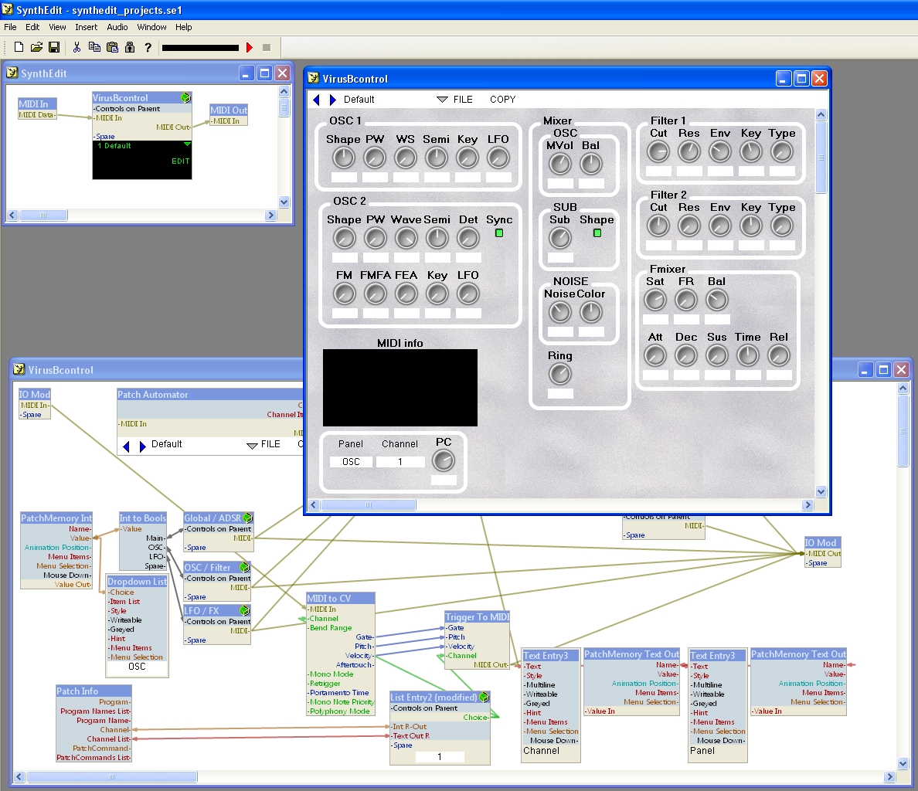Click the black MIDI info display
The width and height of the screenshot is (918, 791).
pyautogui.click(x=400, y=388)
